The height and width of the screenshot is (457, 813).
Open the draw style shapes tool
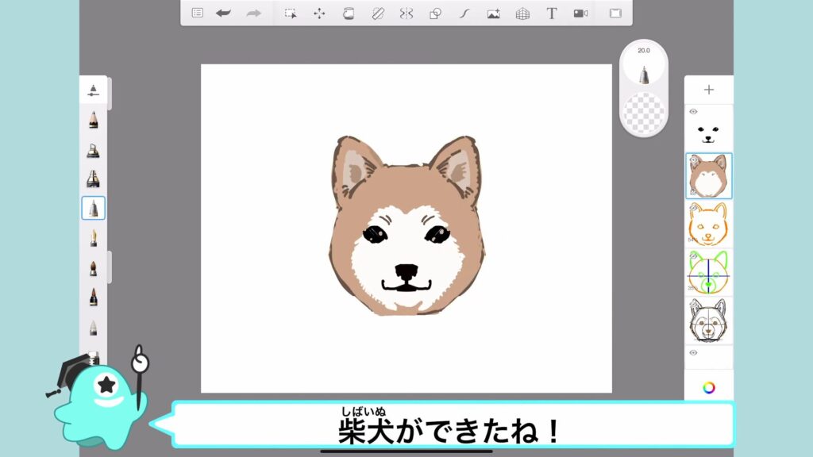(x=435, y=13)
